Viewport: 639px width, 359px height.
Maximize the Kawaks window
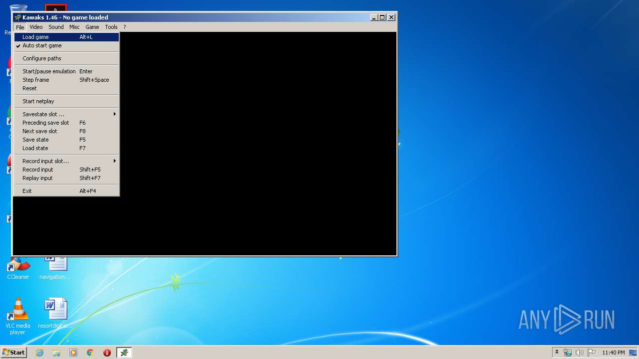click(x=382, y=17)
